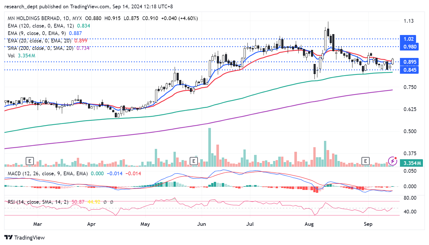Click the 0.980 price level label
429x245 pixels.
(x=410, y=47)
